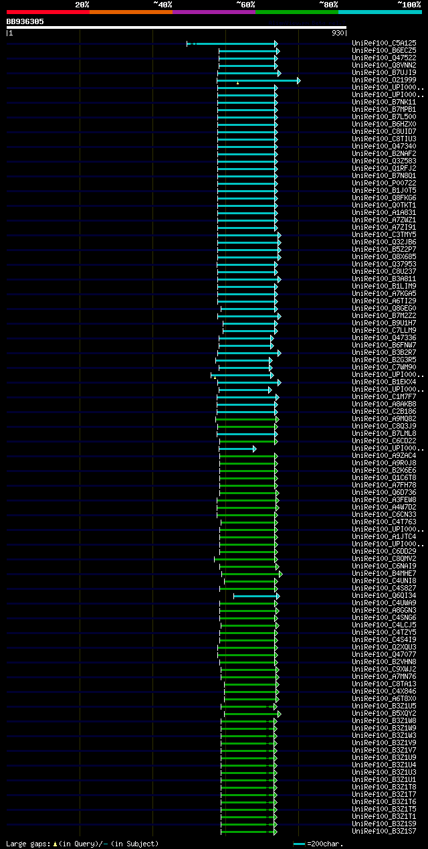Select the UniRef100_C8UID7 entry

pos(384,131)
